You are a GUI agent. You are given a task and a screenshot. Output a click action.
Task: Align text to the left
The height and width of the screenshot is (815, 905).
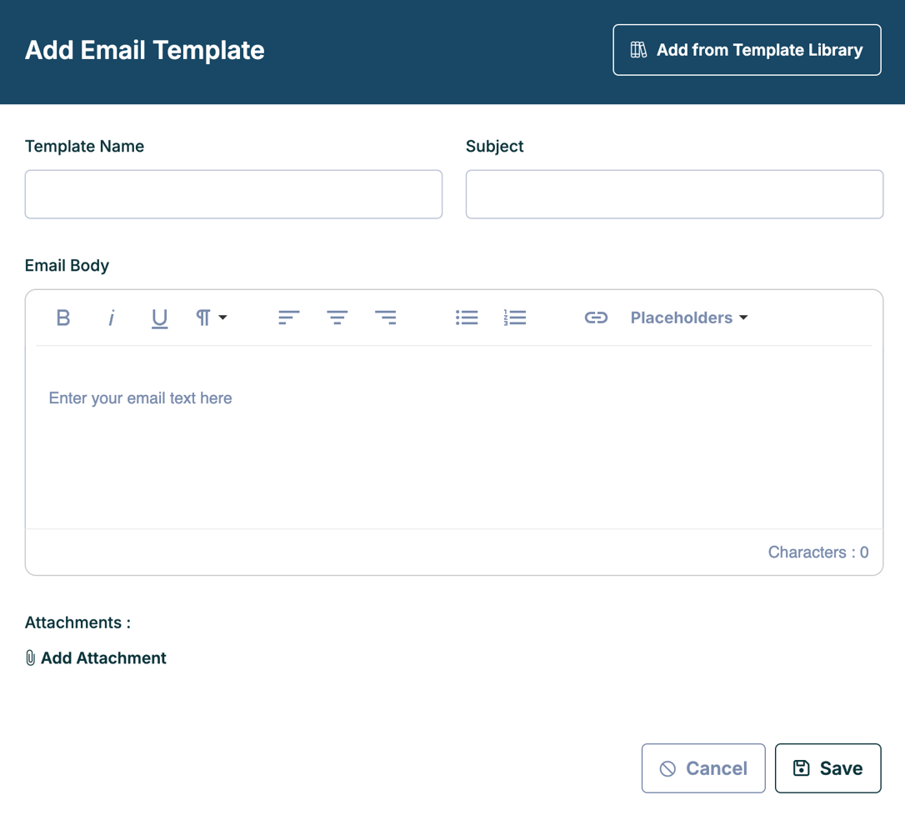tap(288, 317)
